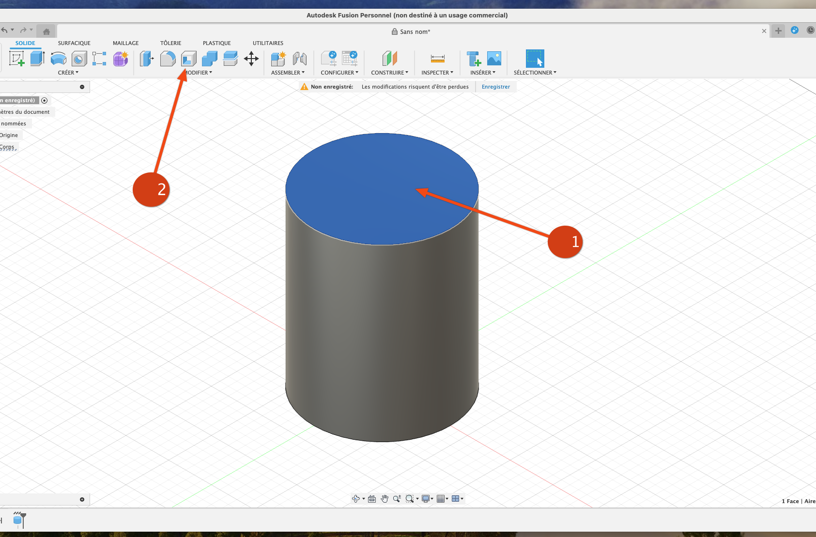Viewport: 816px width, 537px height.
Task: Click the Home icon
Action: (x=46, y=31)
